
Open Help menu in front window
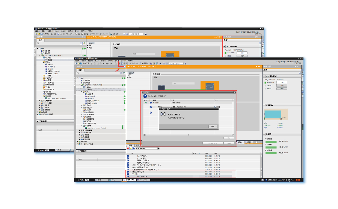[130, 61]
